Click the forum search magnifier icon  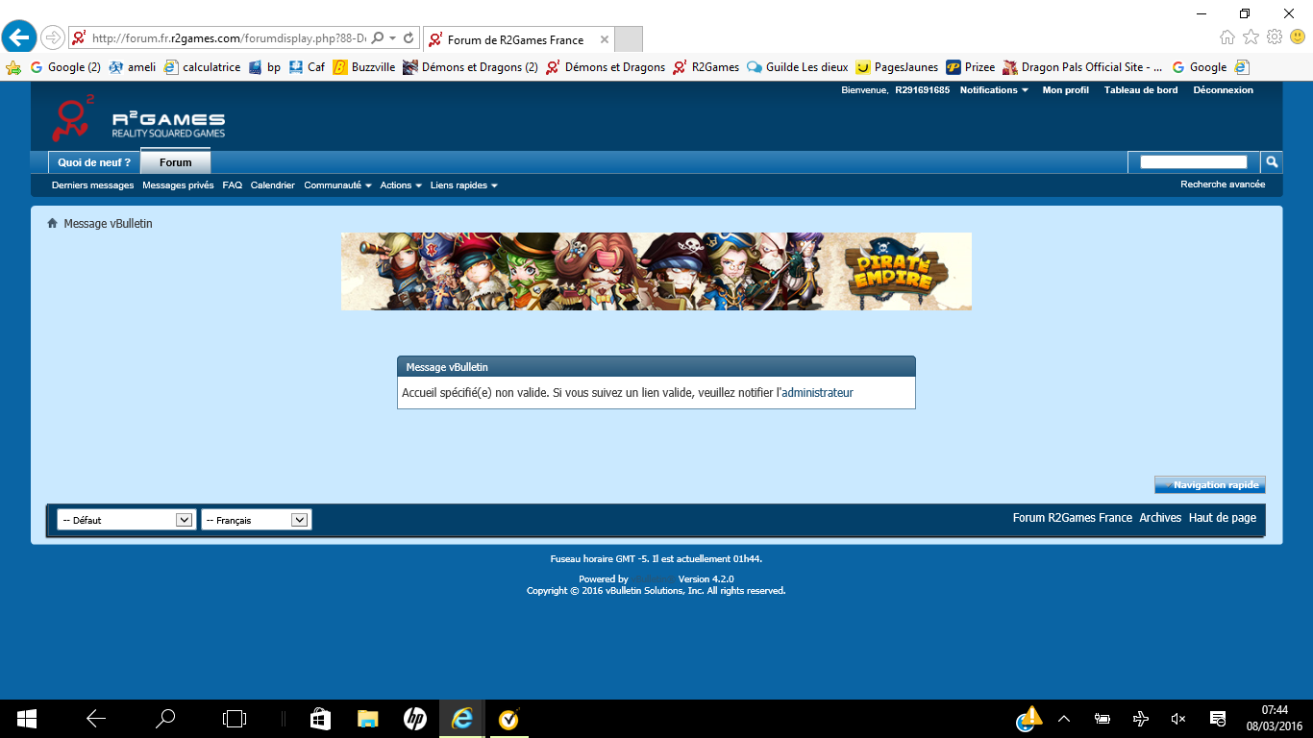1271,162
